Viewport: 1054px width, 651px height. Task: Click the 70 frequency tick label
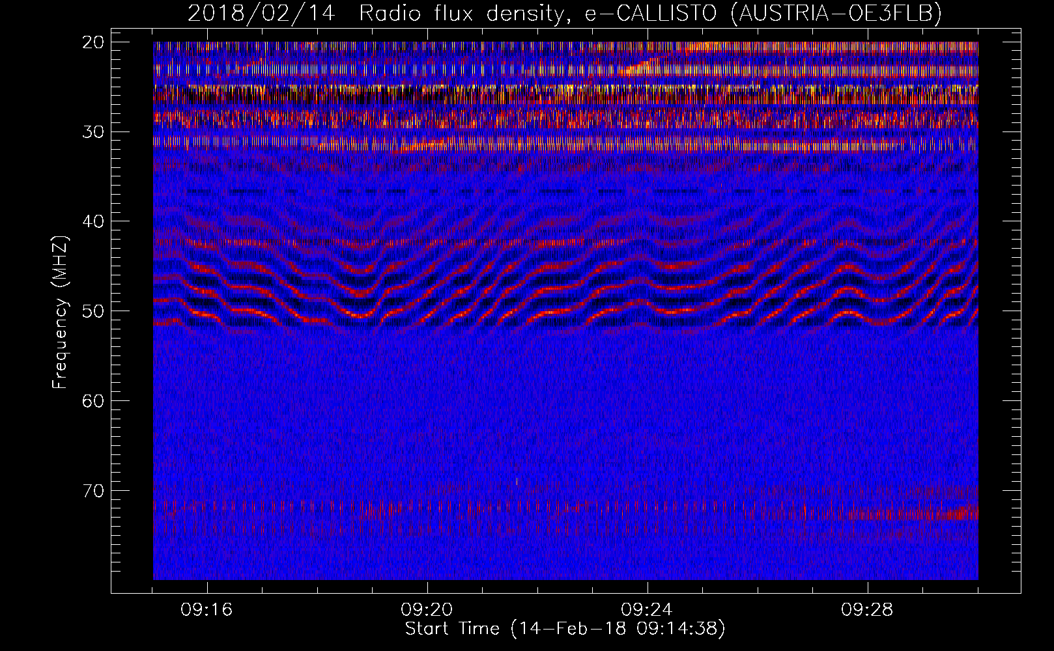pos(94,491)
